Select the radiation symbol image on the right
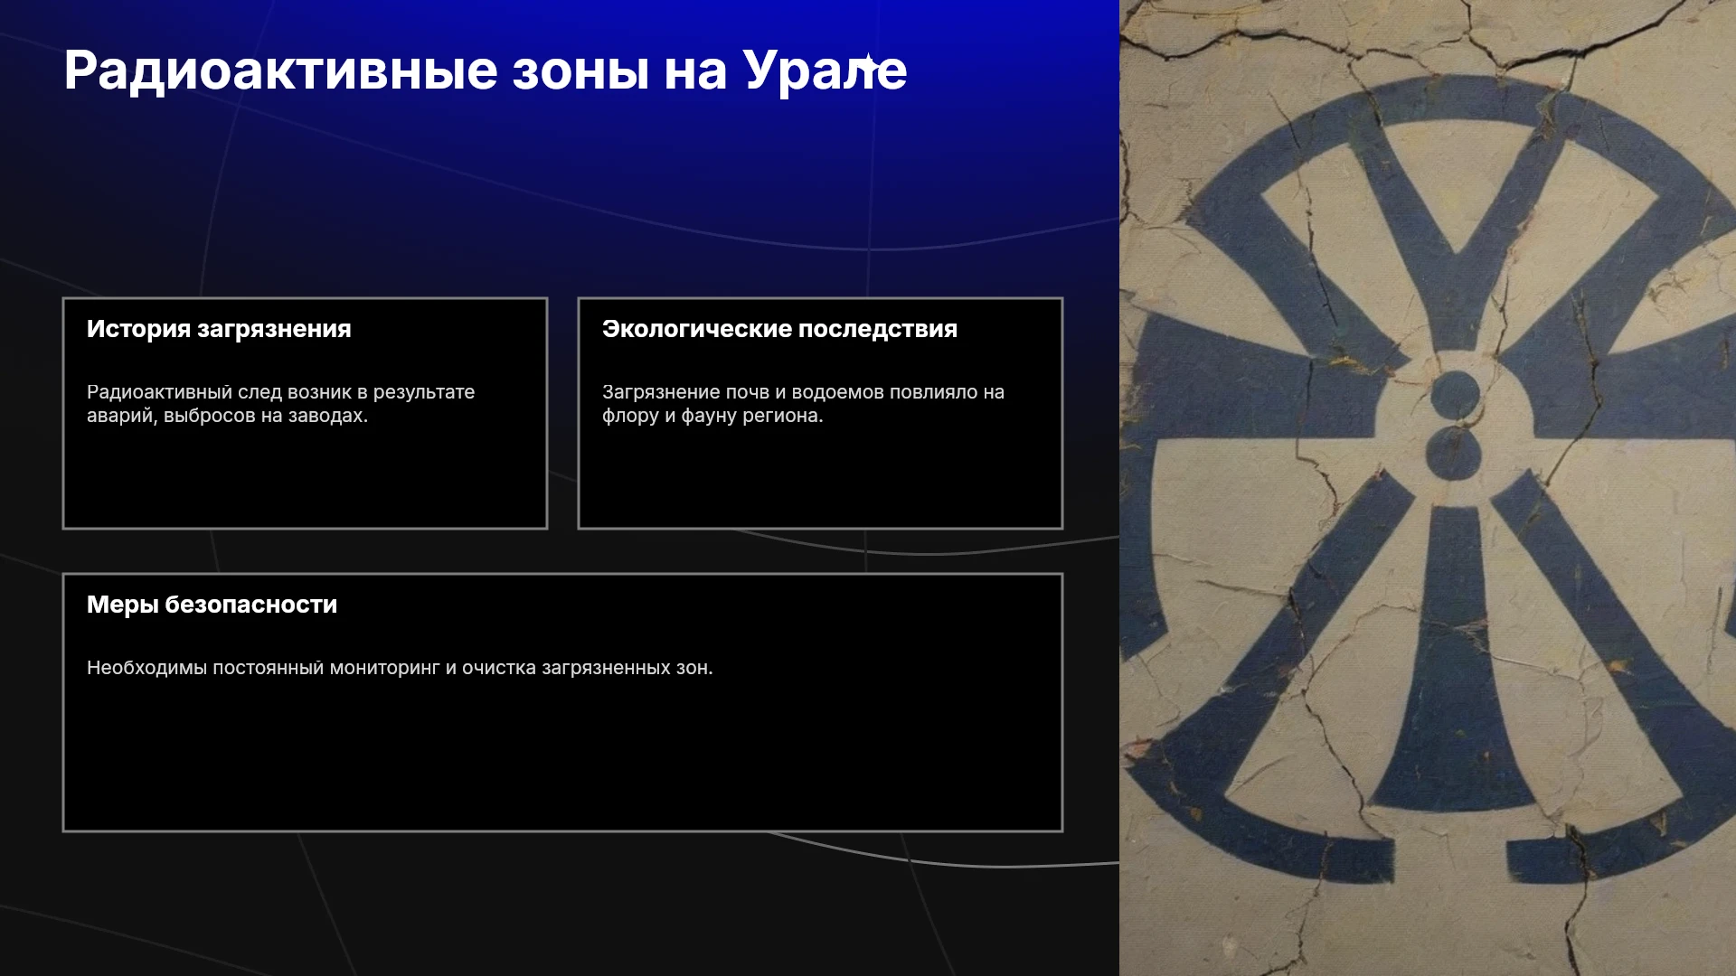 pyautogui.click(x=1428, y=488)
